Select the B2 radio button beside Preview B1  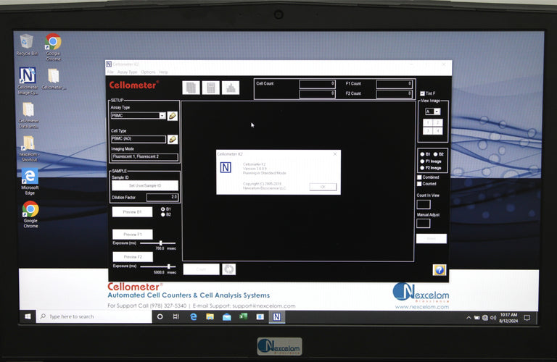pyautogui.click(x=162, y=214)
